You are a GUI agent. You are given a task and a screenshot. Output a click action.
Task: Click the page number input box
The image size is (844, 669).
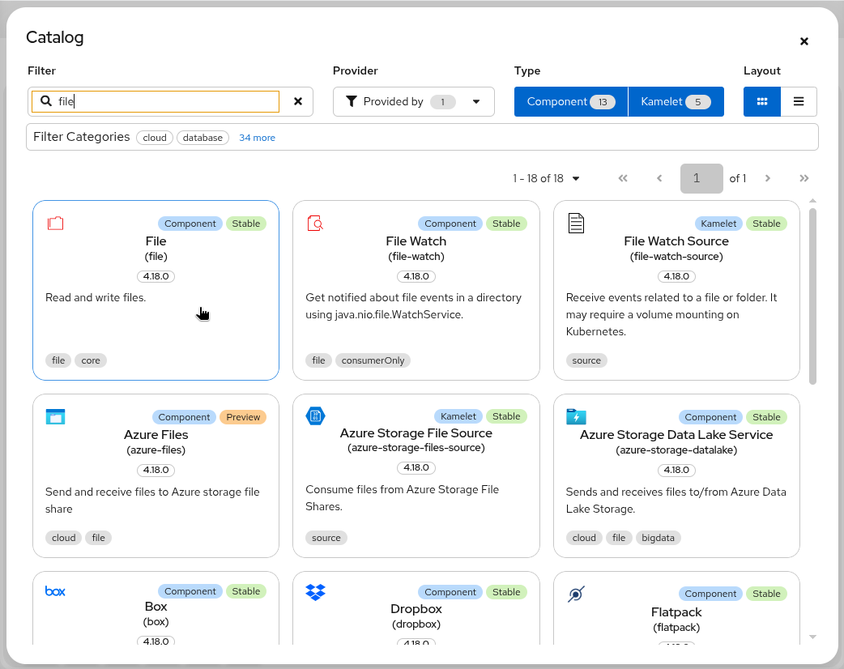[x=701, y=178]
